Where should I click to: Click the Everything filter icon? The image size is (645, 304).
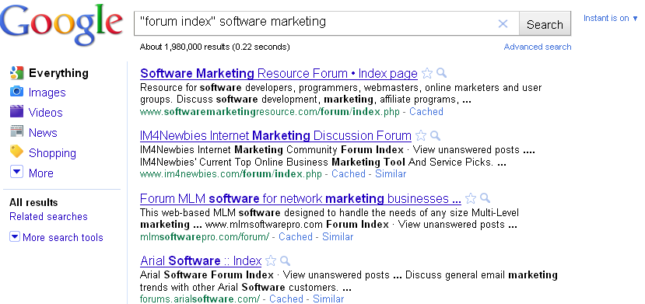pos(16,73)
